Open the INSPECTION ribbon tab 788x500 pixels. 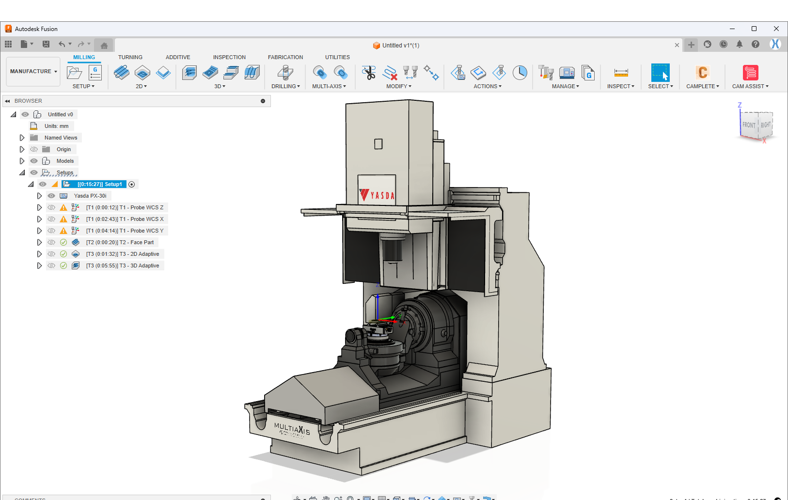(x=229, y=57)
